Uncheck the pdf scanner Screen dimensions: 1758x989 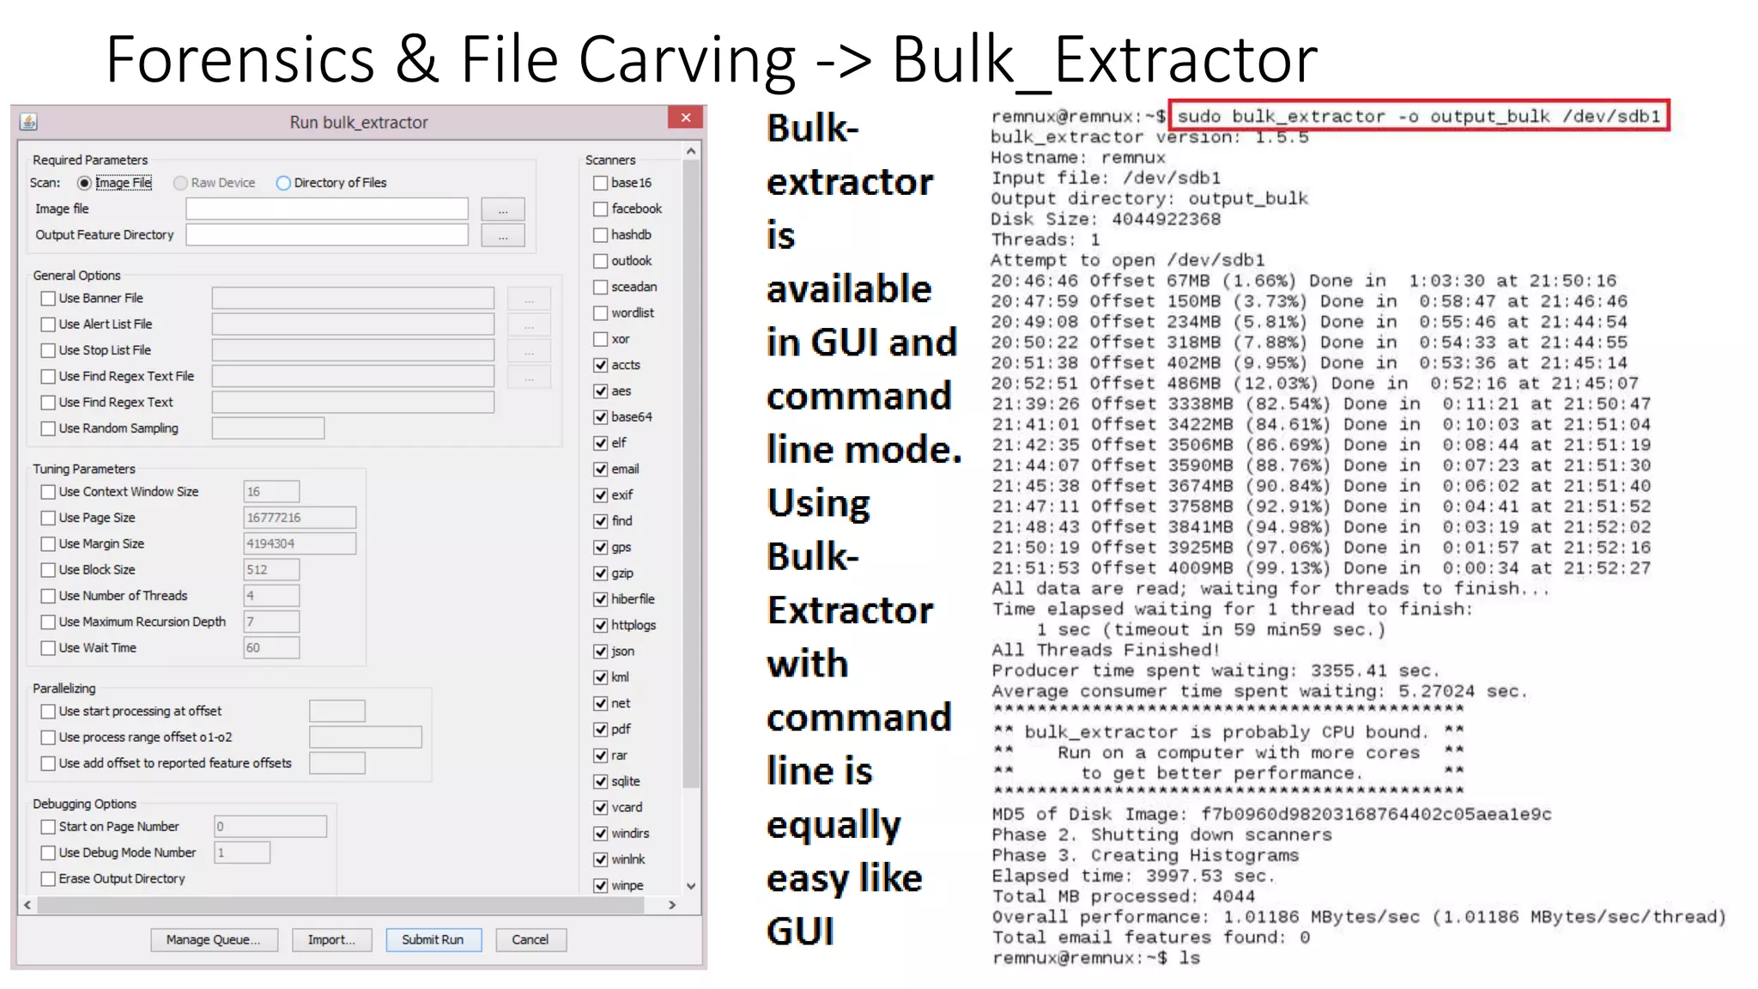601,730
